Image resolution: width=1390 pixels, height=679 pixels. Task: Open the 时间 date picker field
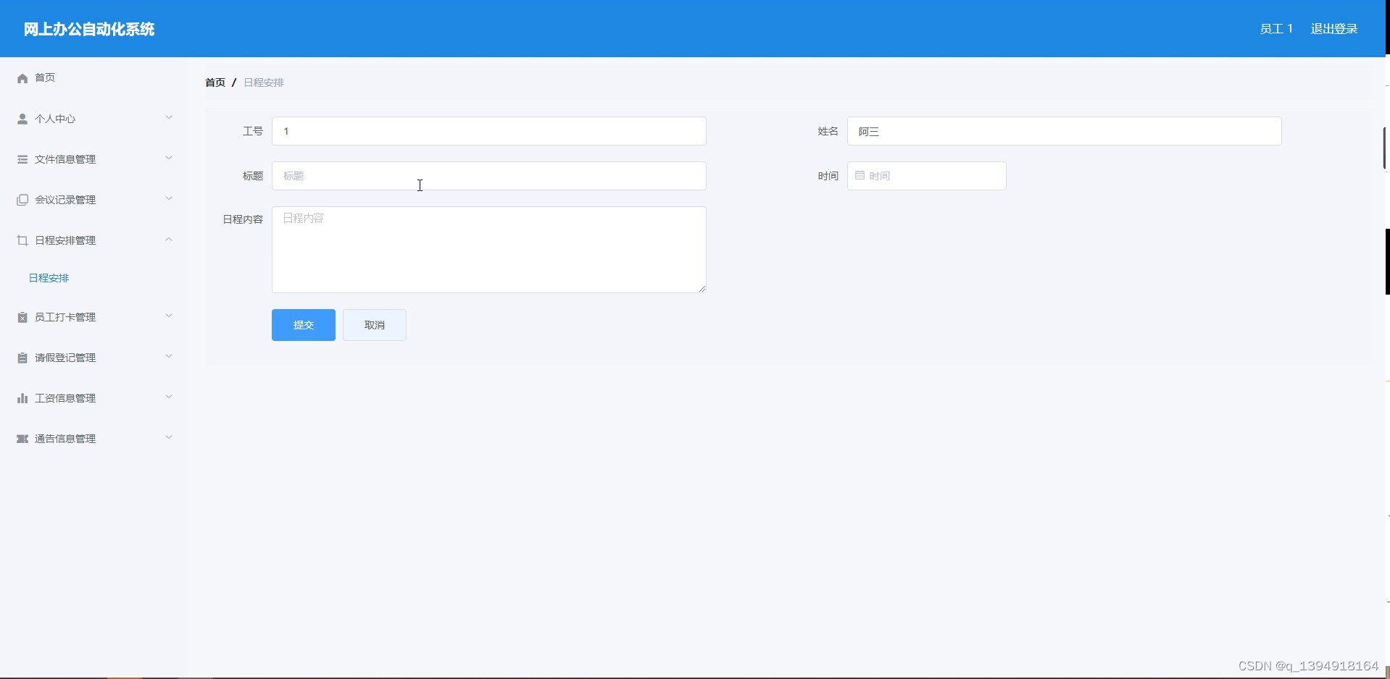927,176
